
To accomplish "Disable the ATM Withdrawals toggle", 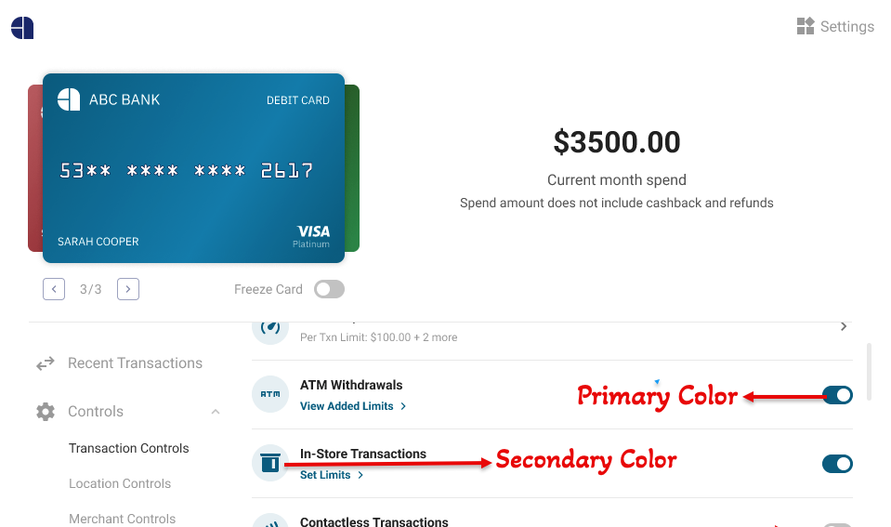I will (x=837, y=395).
